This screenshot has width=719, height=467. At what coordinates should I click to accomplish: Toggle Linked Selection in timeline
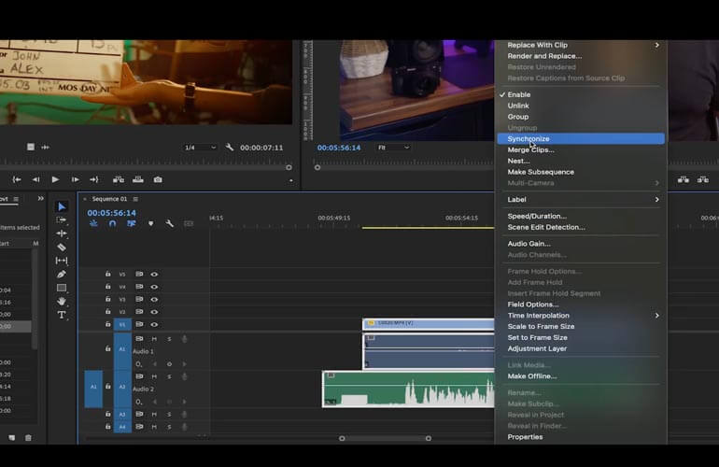point(131,223)
